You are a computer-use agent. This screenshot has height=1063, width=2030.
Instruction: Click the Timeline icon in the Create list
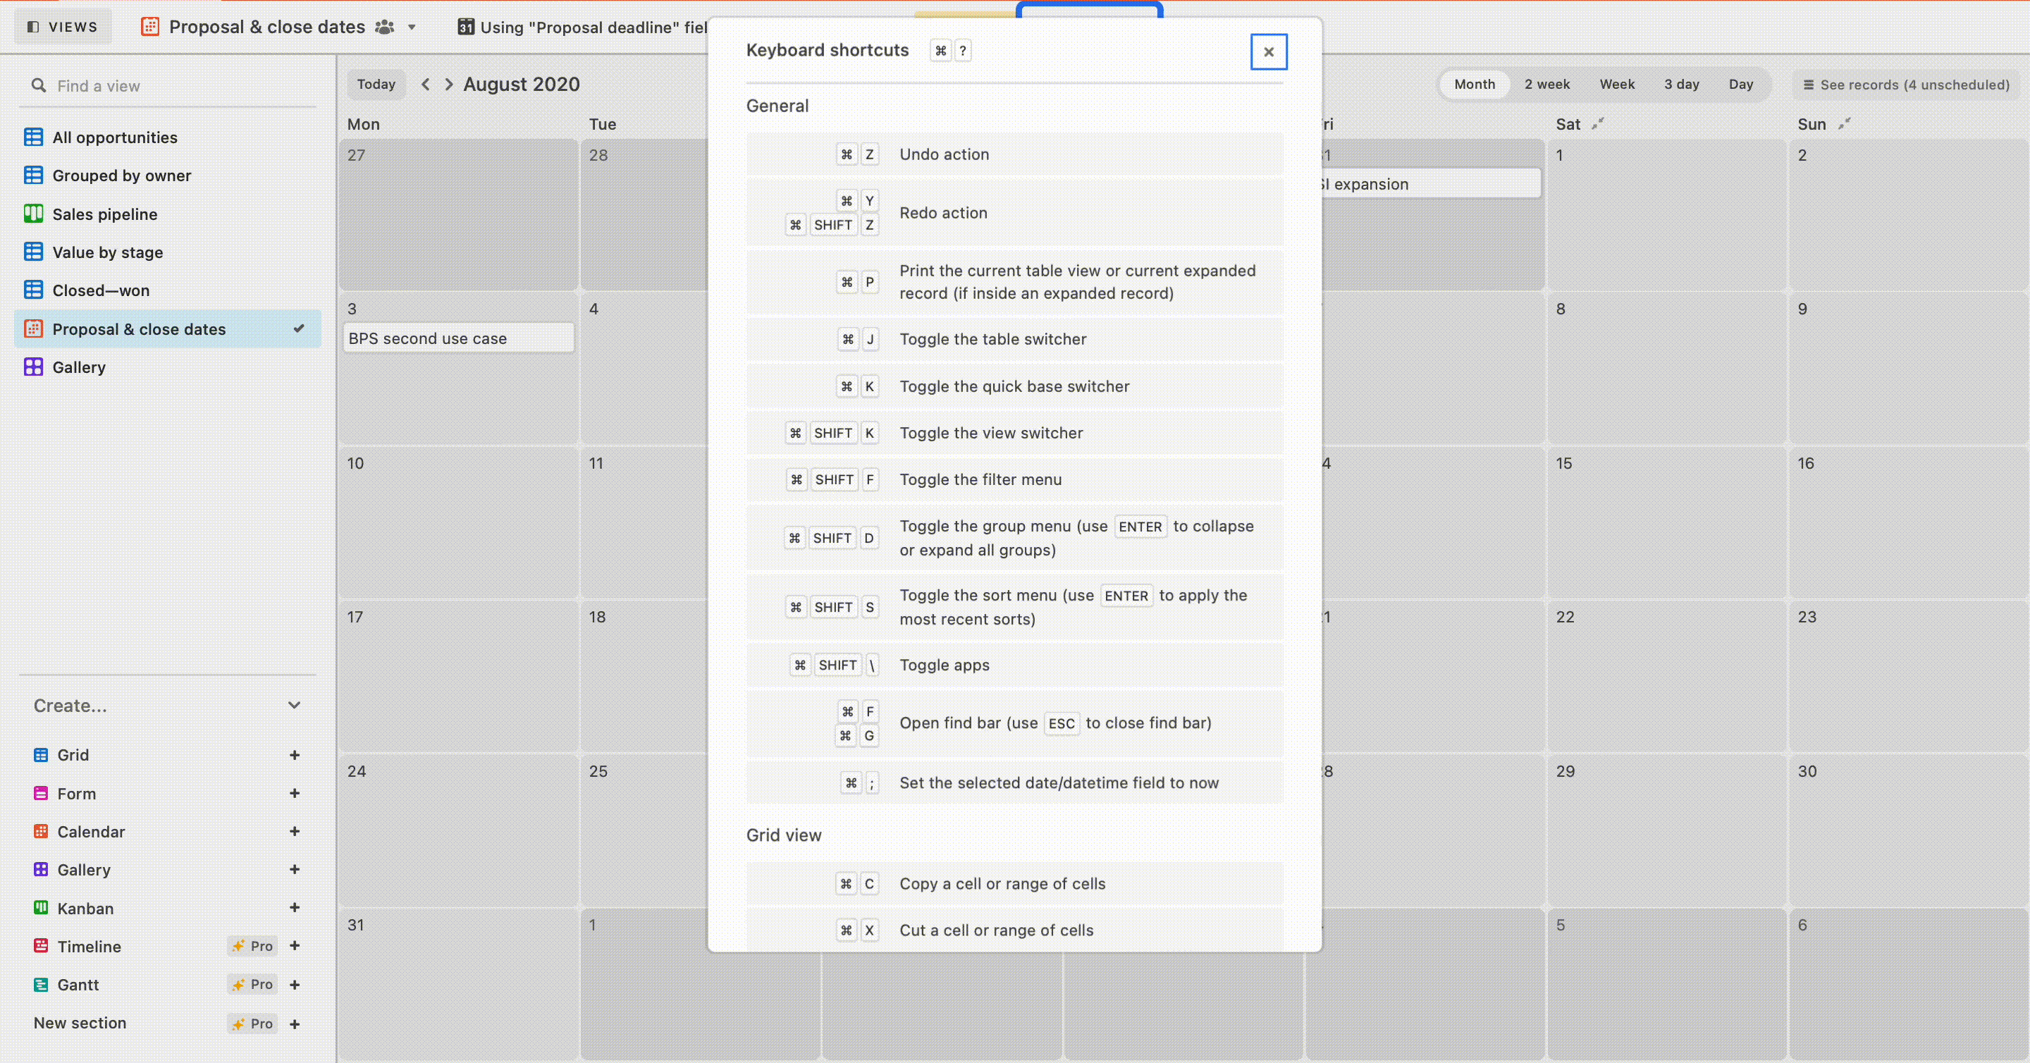tap(41, 945)
